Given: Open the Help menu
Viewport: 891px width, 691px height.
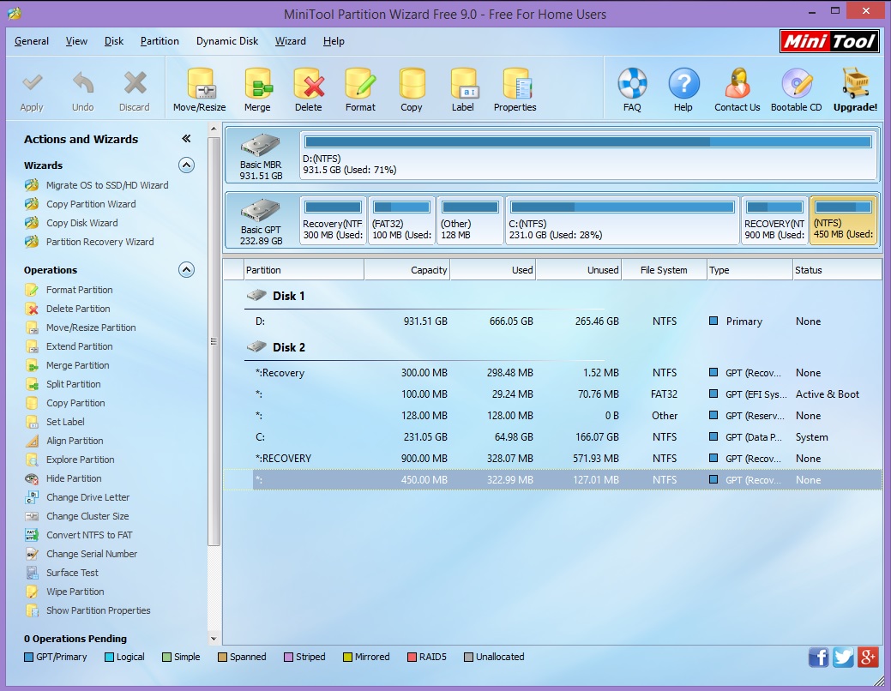Looking at the screenshot, I should [334, 41].
